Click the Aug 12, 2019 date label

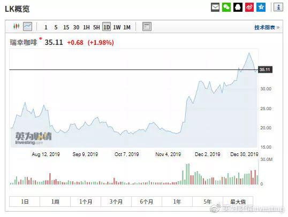46,154
